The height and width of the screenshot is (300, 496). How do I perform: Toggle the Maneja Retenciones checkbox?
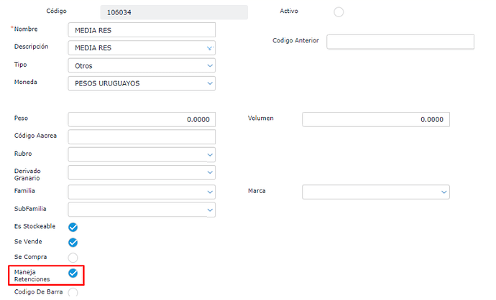73,273
